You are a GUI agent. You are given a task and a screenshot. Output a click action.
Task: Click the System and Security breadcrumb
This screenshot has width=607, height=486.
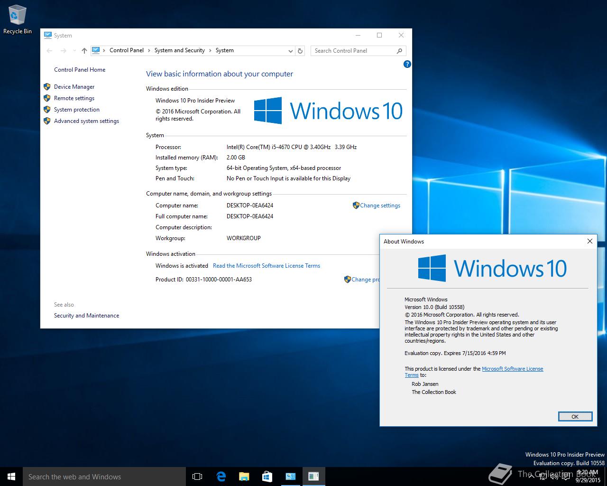point(179,50)
